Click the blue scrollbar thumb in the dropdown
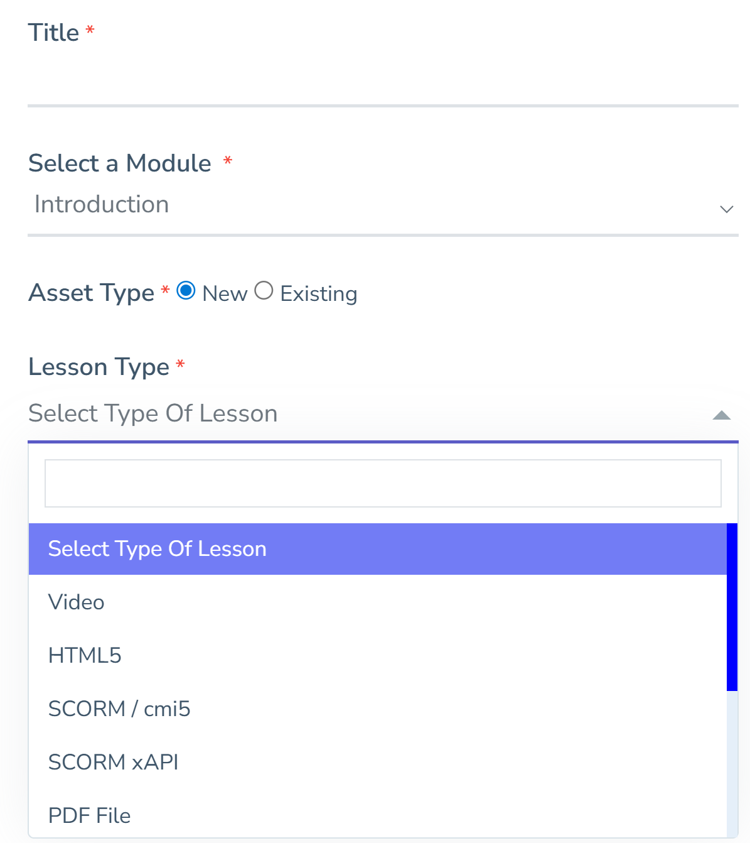Viewport: 750px width, 843px height. coord(732,607)
